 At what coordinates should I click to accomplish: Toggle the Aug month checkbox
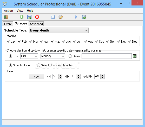click(x=86, y=41)
